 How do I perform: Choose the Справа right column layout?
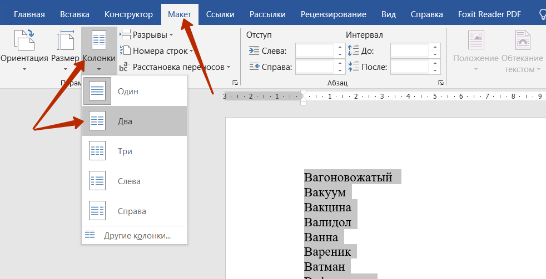tap(135, 211)
